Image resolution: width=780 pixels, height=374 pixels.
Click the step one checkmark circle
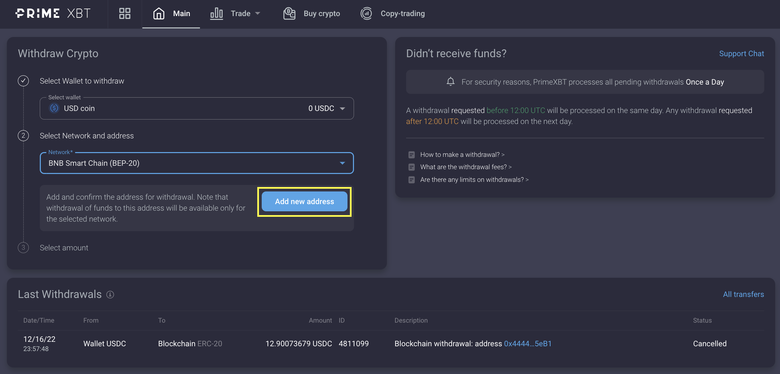pos(23,81)
